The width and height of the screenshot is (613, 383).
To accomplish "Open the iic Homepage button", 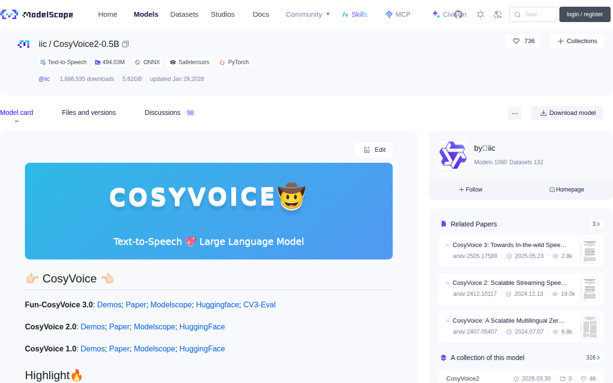I will tap(567, 190).
